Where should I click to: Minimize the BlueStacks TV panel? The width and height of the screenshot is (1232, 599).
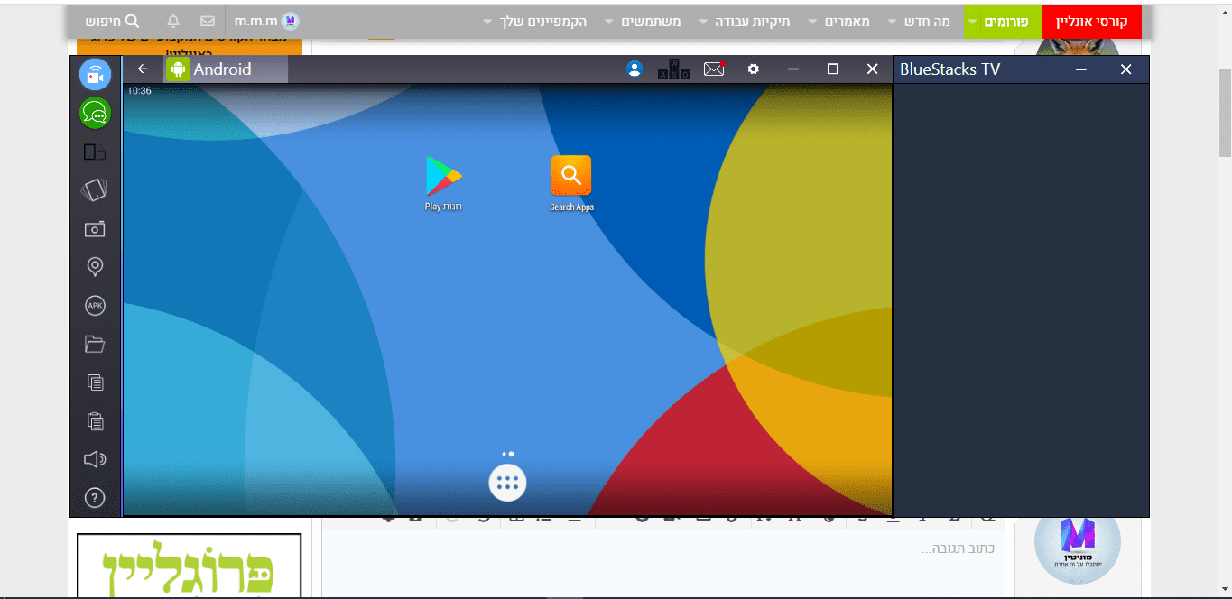click(x=1081, y=69)
